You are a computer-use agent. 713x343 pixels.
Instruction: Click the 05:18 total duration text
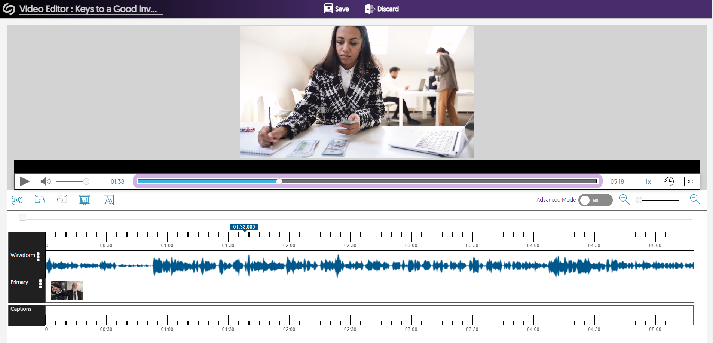(617, 181)
